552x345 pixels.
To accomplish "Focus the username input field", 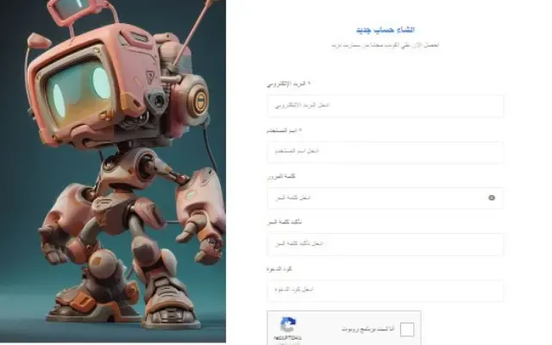I will click(x=386, y=152).
